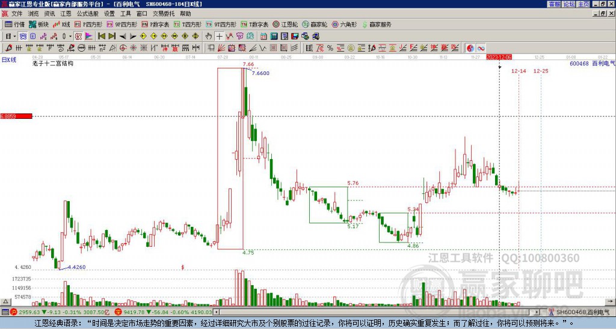
Task: Select the red pencil drawing tool
Action: pyautogui.click(x=8, y=48)
